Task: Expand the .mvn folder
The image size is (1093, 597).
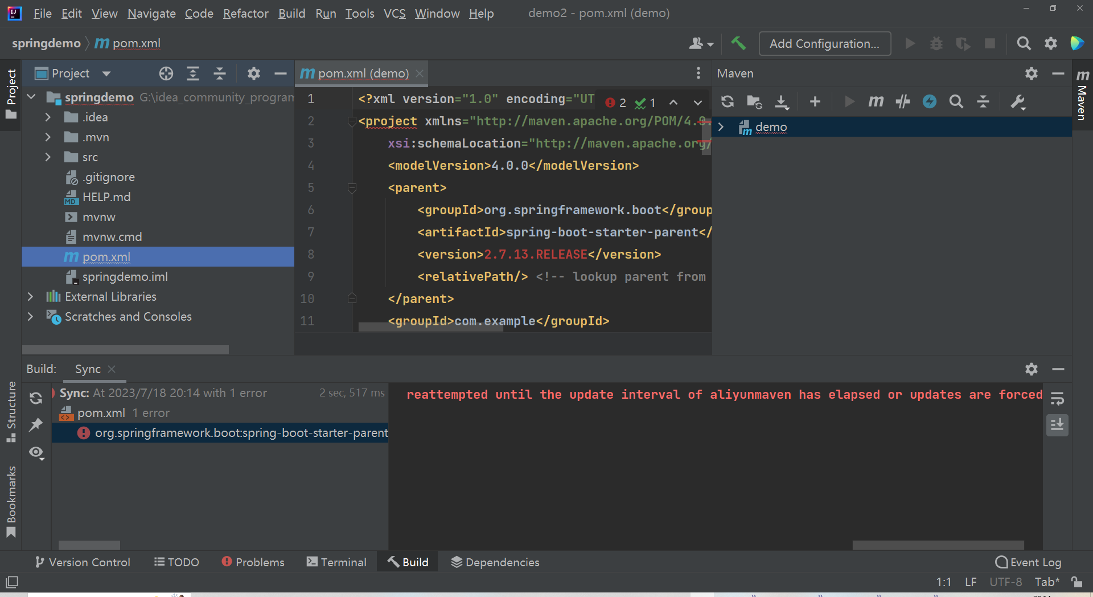Action: pyautogui.click(x=48, y=137)
